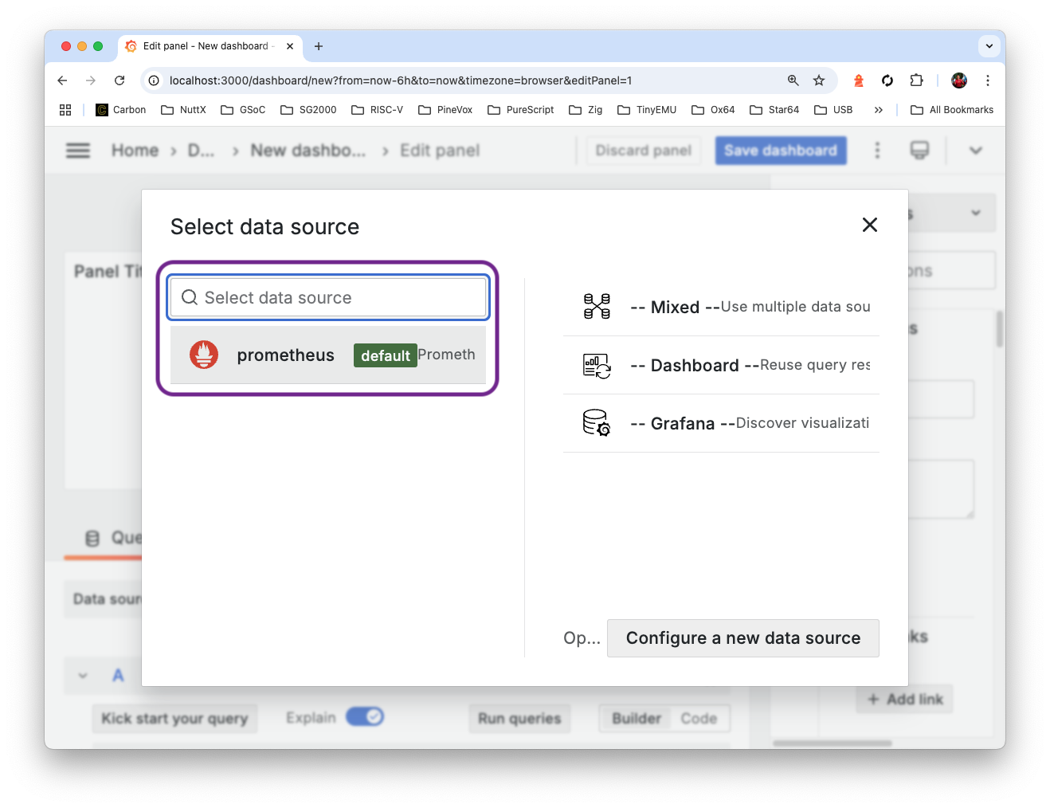The width and height of the screenshot is (1050, 808).
Task: Go back in browser history
Action: (x=62, y=80)
